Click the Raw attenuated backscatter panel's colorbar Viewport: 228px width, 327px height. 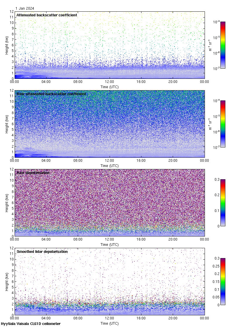[x=223, y=124]
